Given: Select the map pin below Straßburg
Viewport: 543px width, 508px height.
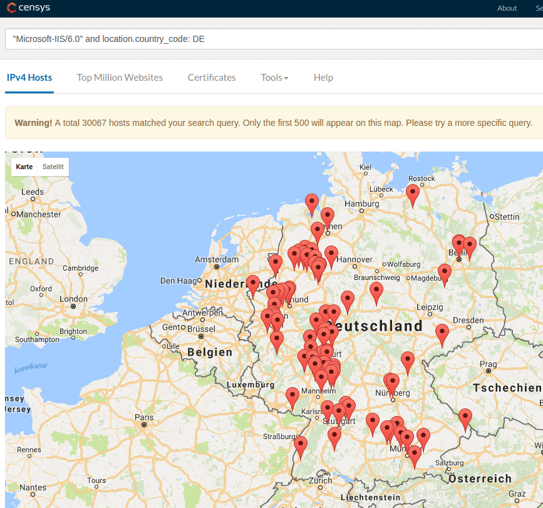Looking at the screenshot, I should click(x=301, y=447).
